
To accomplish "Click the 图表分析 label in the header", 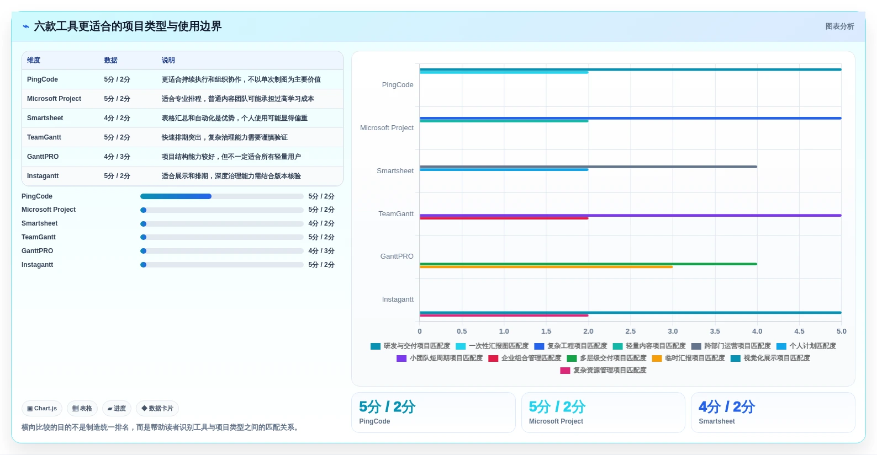I will pos(839,26).
